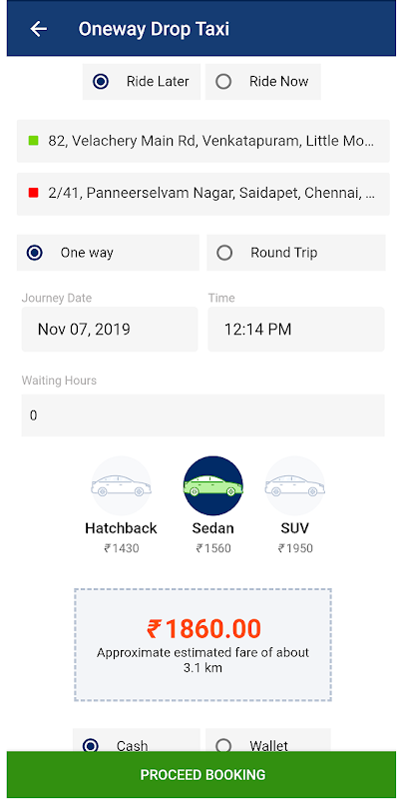The image size is (402, 799).
Task: Choose the SUV car icon
Action: tap(294, 485)
